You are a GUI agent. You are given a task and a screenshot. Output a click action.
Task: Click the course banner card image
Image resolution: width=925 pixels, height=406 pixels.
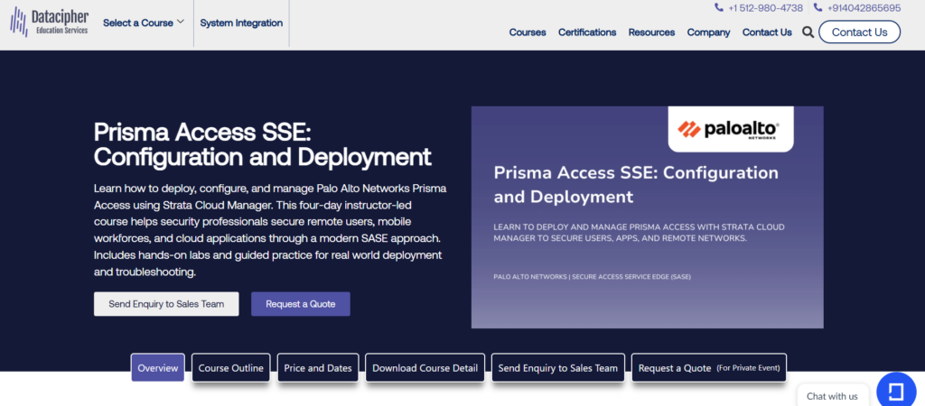(647, 217)
